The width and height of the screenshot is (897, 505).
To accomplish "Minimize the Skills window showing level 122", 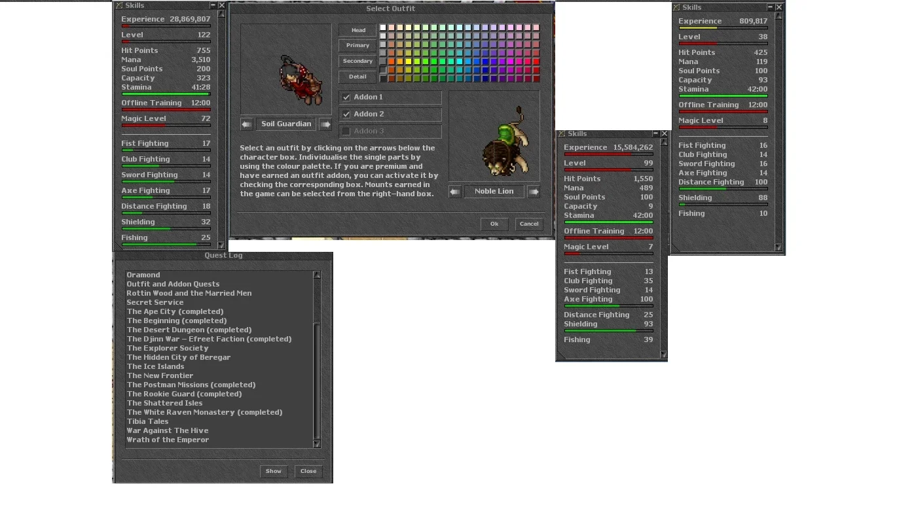I will [213, 5].
